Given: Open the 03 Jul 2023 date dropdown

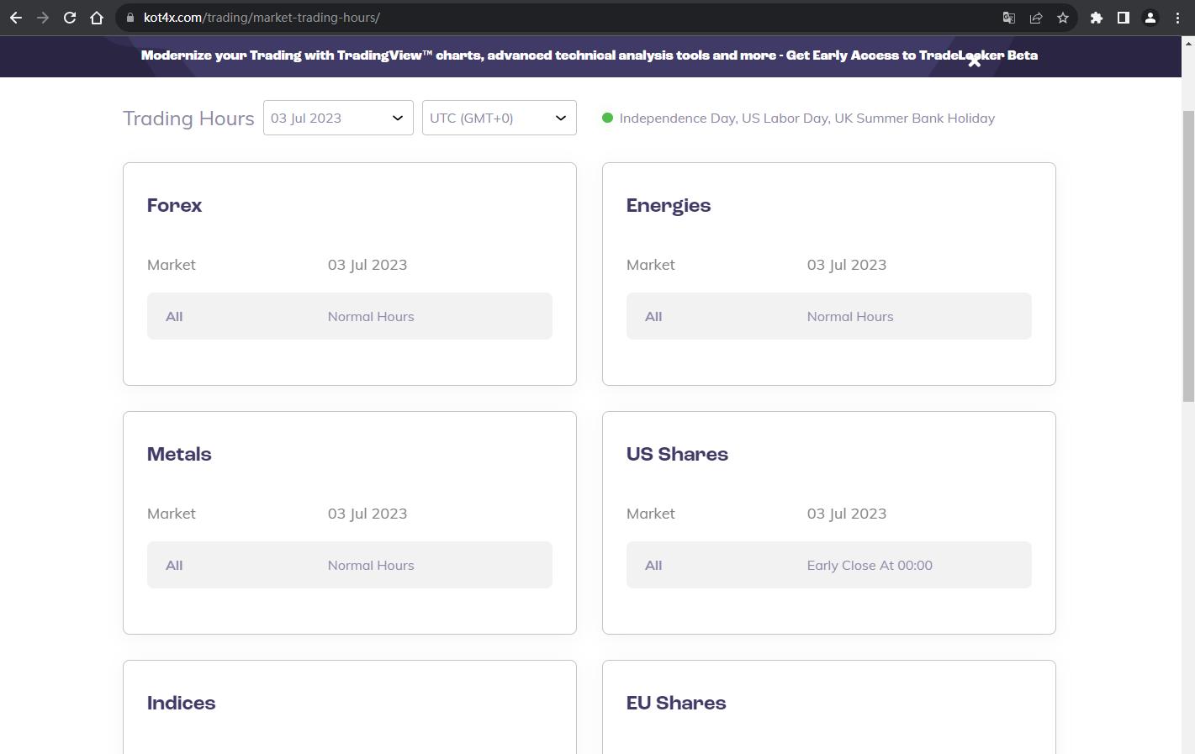Looking at the screenshot, I should [x=338, y=118].
